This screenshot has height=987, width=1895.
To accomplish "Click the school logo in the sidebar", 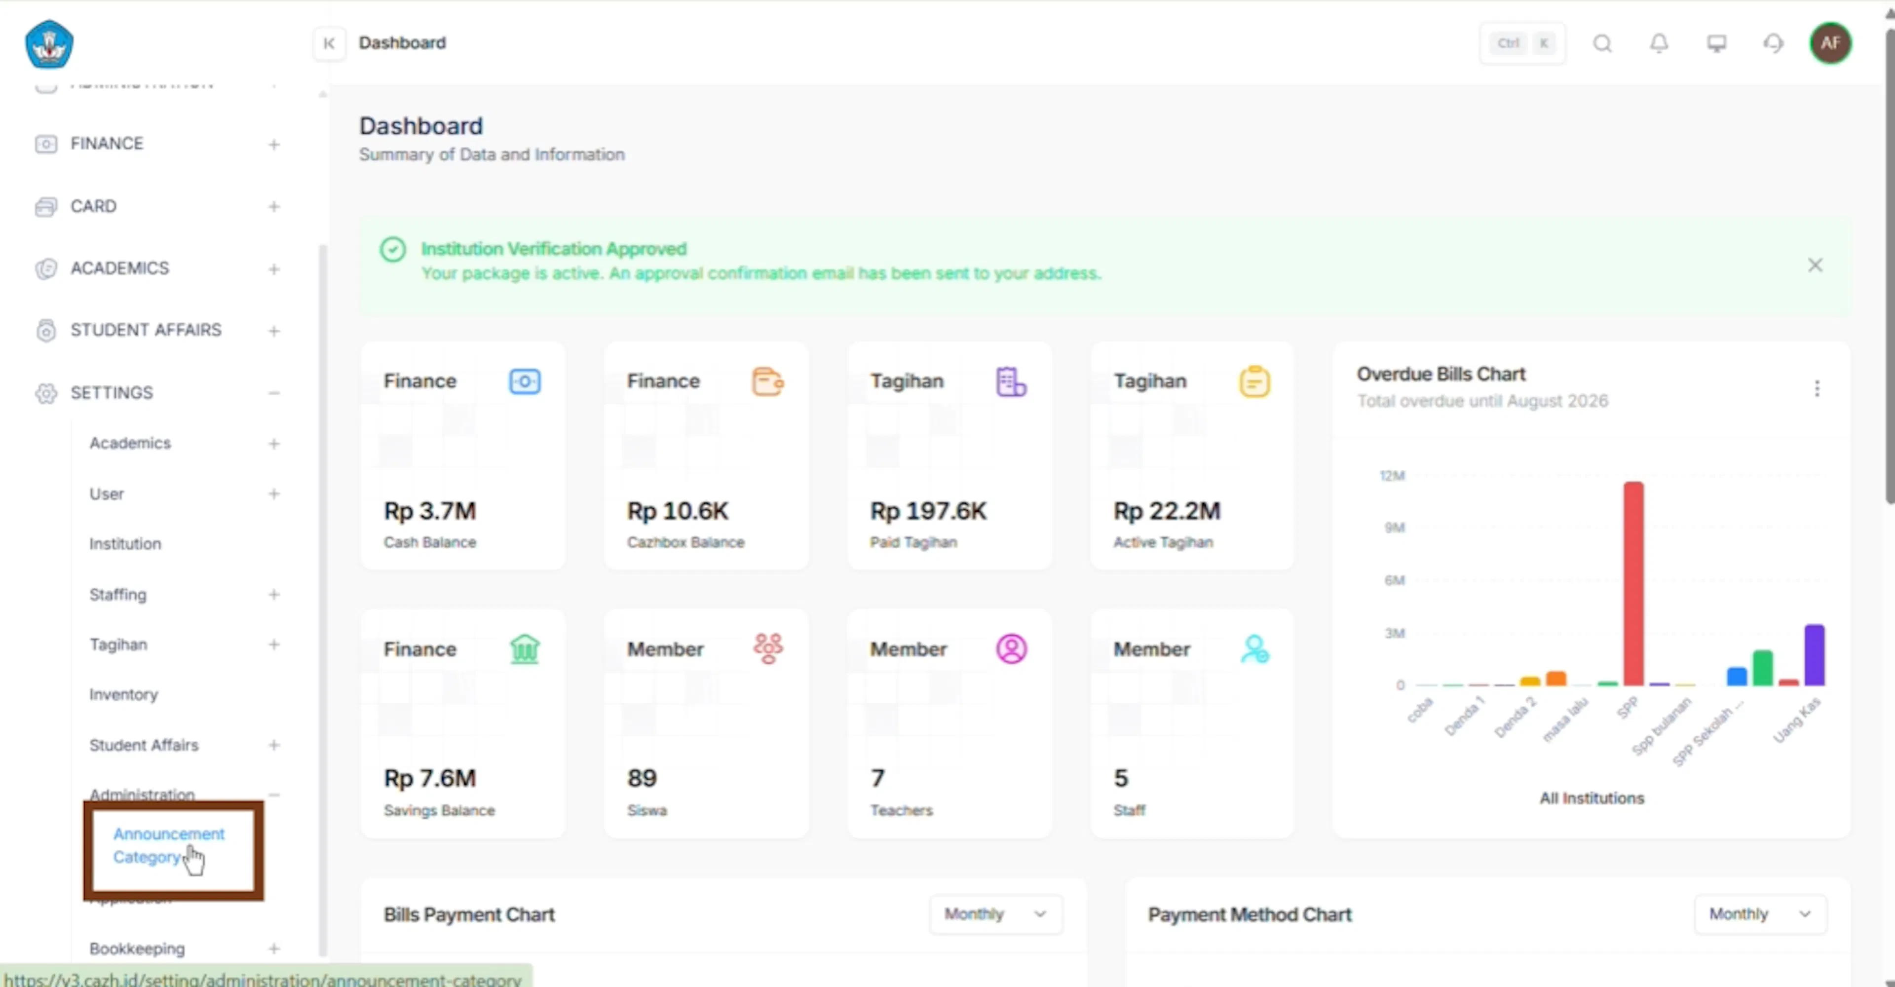I will coord(49,44).
